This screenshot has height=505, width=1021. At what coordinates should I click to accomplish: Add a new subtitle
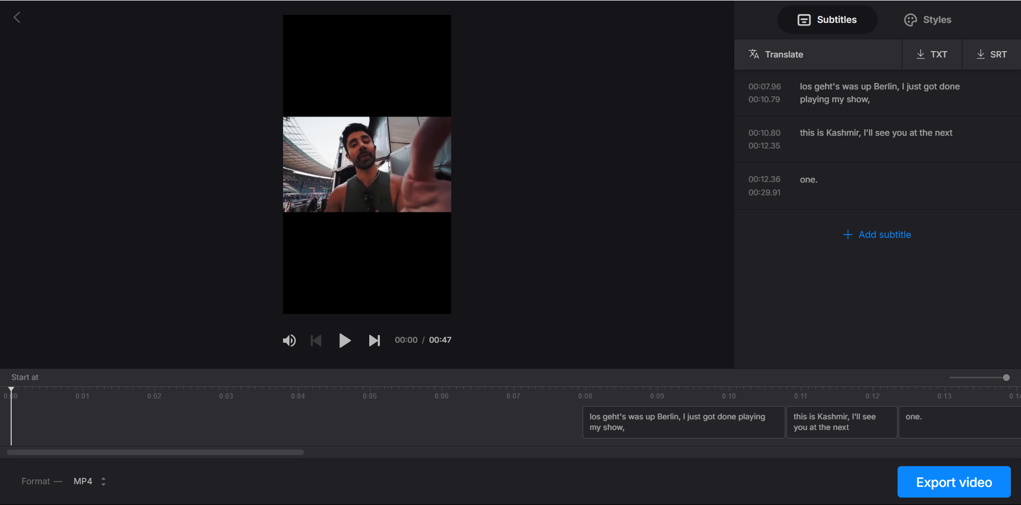tap(877, 234)
